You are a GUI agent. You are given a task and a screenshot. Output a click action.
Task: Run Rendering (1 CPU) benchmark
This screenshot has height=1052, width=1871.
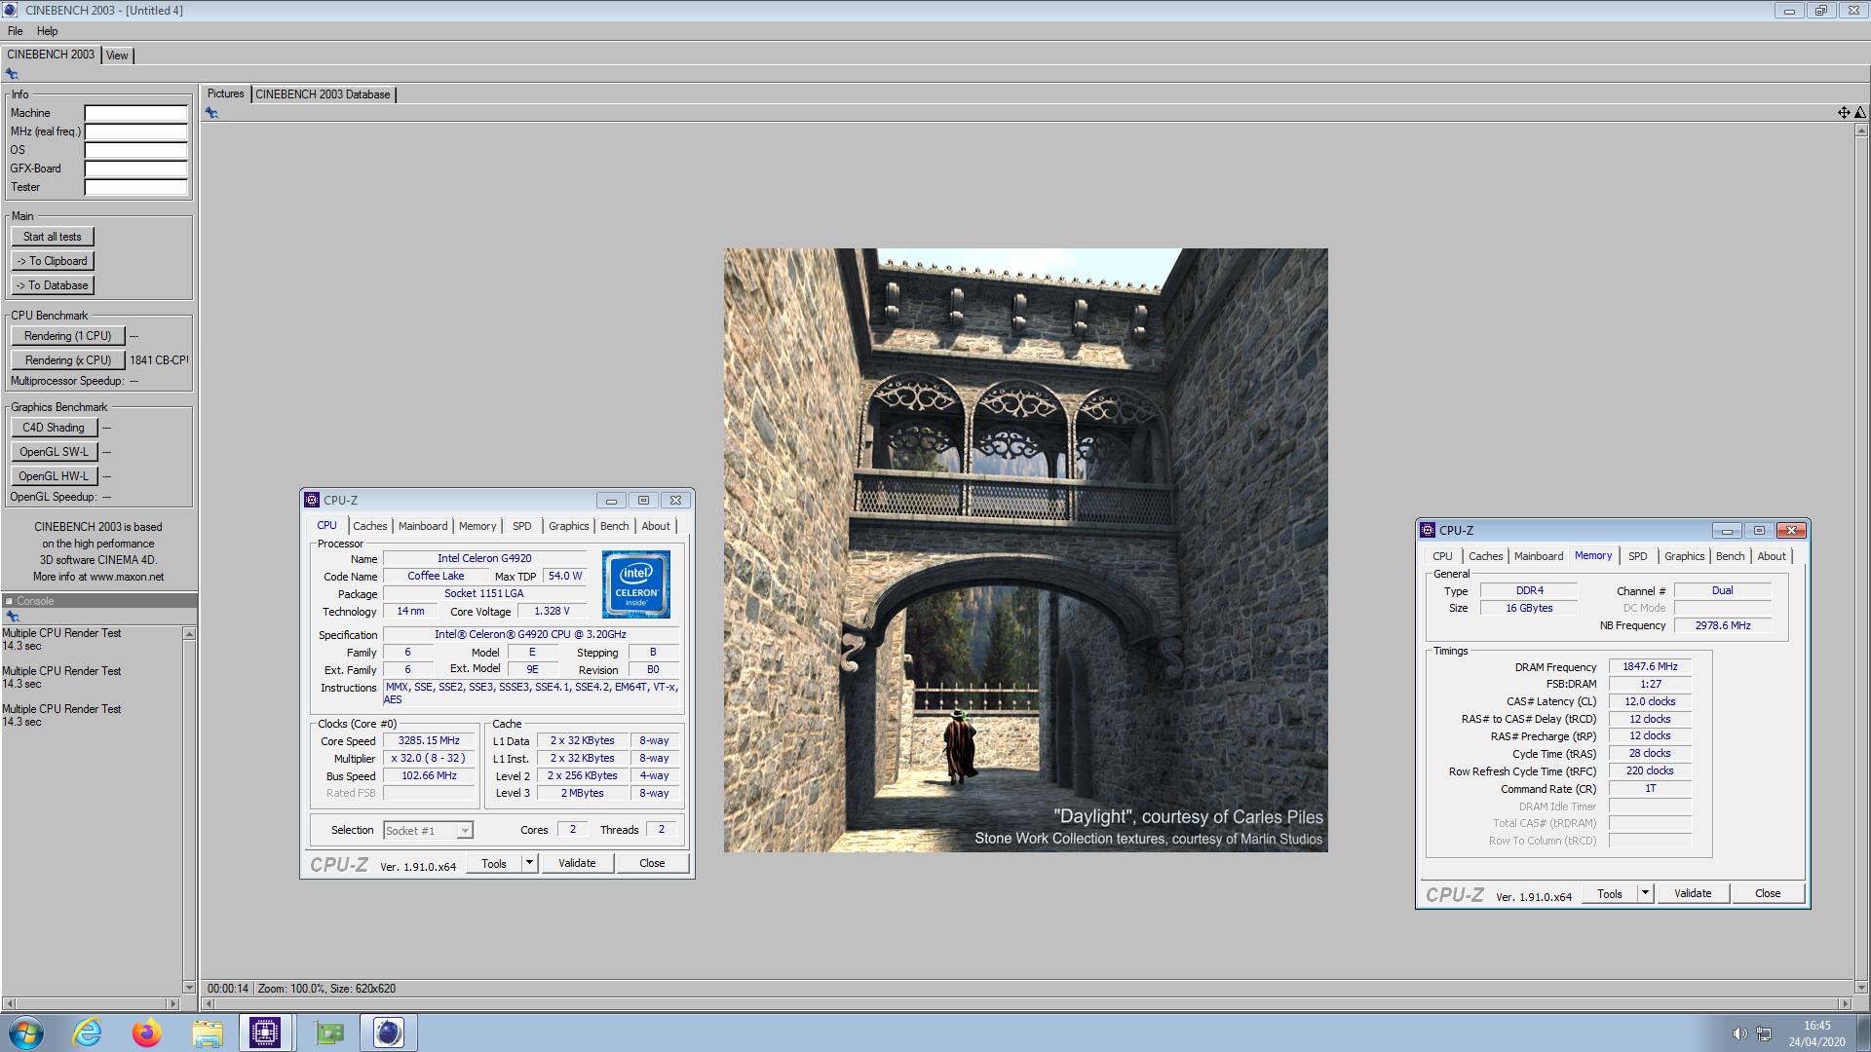pyautogui.click(x=68, y=336)
